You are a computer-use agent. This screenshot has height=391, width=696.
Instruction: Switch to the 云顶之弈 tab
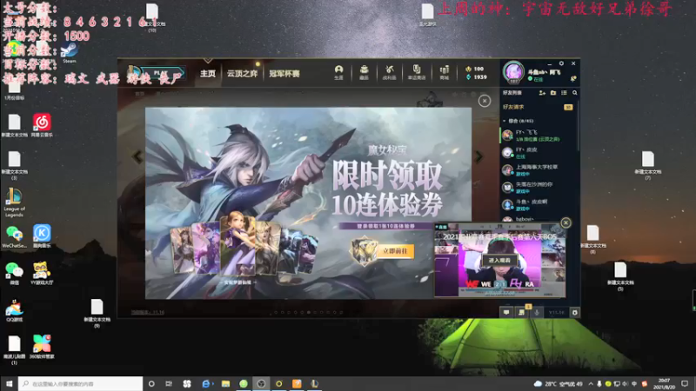[242, 74]
